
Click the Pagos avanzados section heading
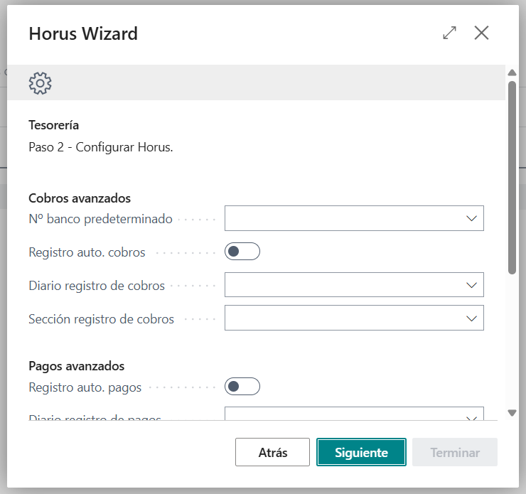pyautogui.click(x=77, y=366)
